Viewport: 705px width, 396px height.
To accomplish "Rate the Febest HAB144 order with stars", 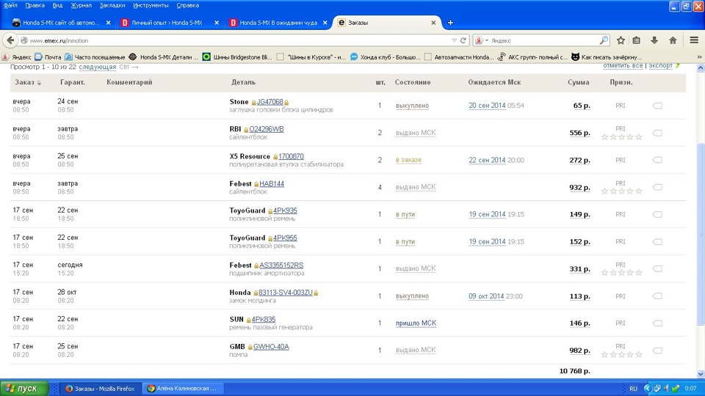I will click(621, 191).
